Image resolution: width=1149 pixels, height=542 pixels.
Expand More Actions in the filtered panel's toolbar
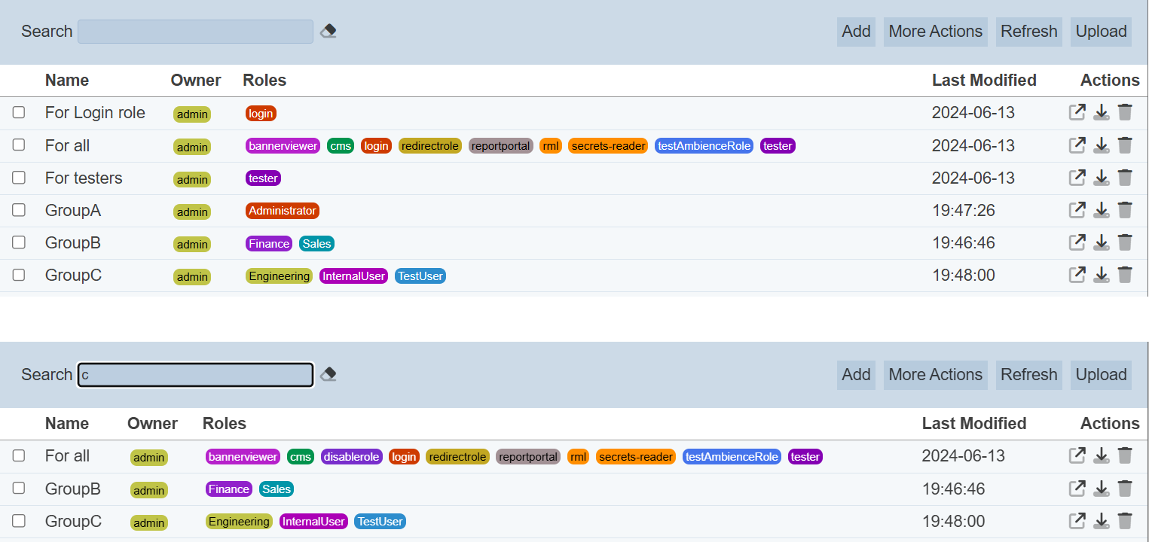point(935,375)
